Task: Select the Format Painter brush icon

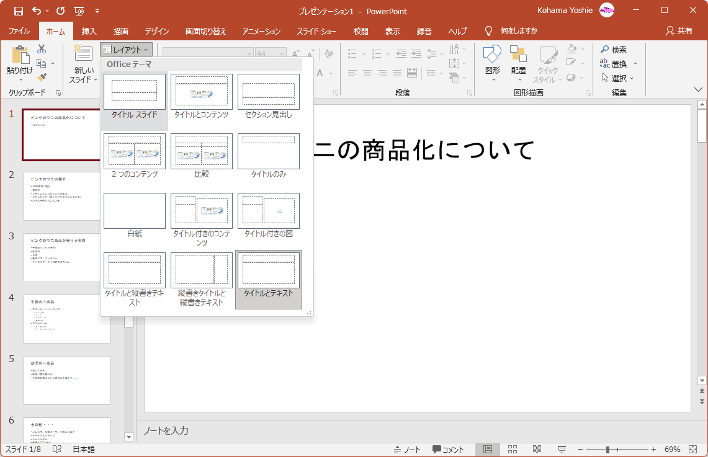Action: click(42, 78)
